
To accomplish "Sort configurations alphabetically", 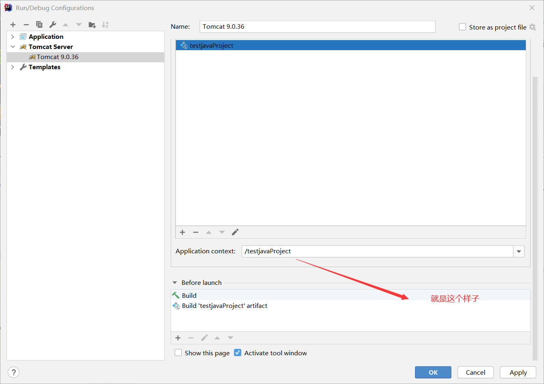I will (105, 25).
